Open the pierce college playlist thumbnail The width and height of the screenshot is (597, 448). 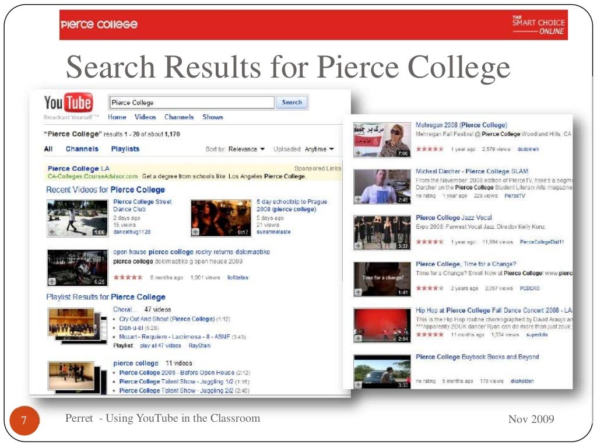(x=78, y=377)
